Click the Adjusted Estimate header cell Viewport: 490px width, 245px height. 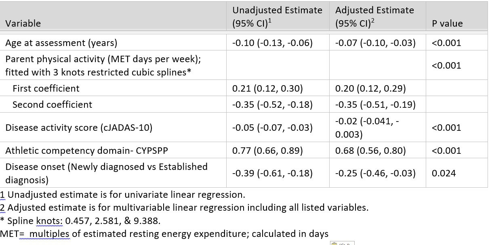point(374,17)
